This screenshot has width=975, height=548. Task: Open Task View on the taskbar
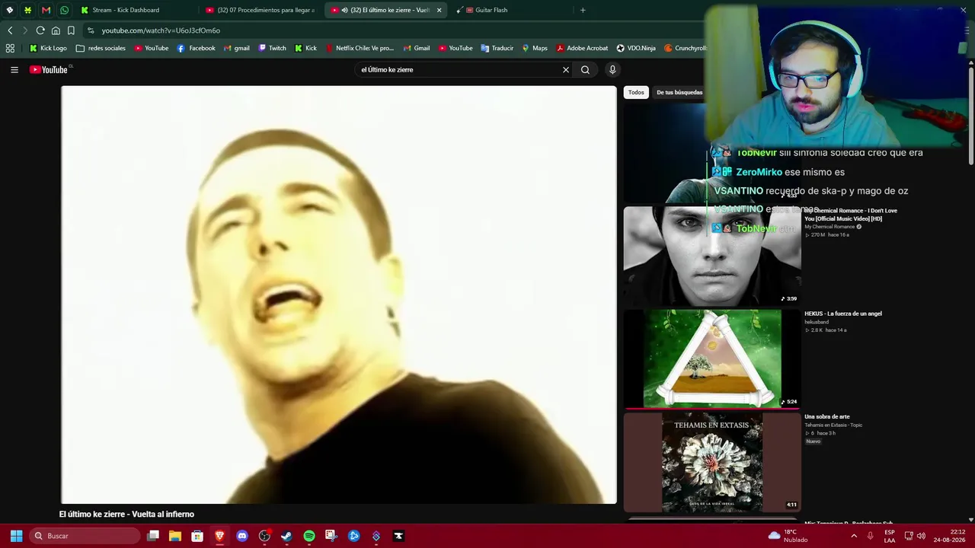click(x=153, y=536)
